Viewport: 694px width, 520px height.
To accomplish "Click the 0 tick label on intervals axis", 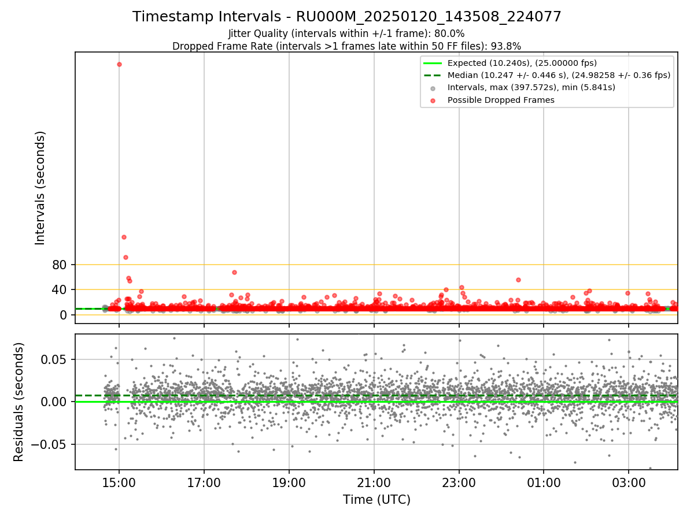I will pos(65,315).
